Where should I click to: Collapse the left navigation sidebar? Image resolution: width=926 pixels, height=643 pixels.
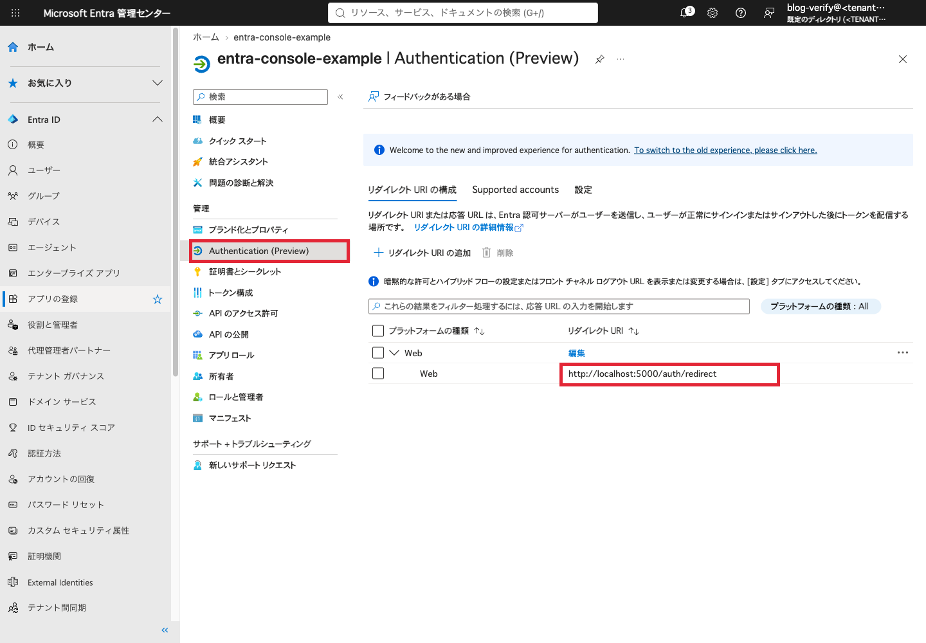(165, 630)
